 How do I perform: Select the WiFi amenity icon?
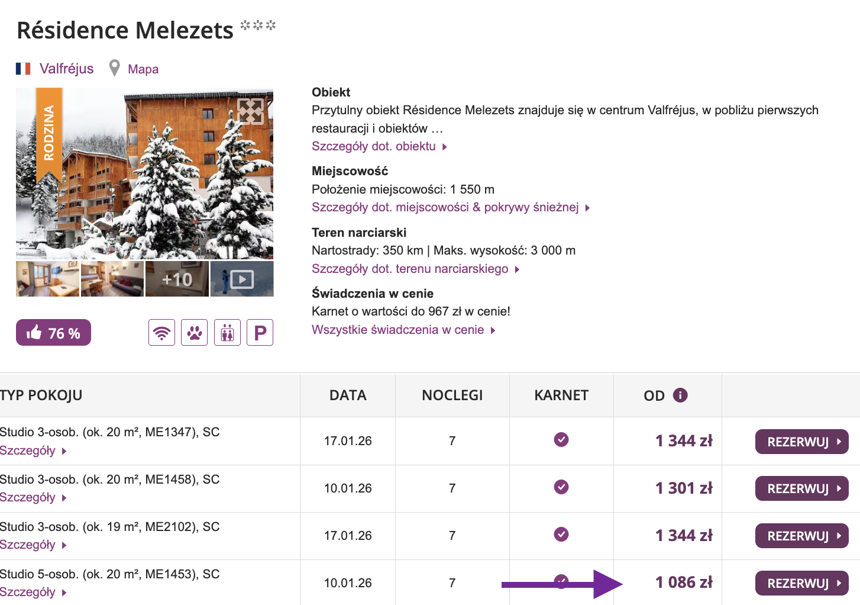click(x=161, y=332)
